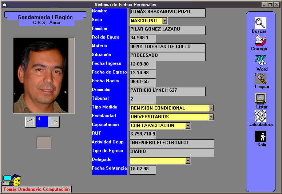Go to previous record with left arrow
The height and width of the screenshot is (194, 282).
pos(31,122)
